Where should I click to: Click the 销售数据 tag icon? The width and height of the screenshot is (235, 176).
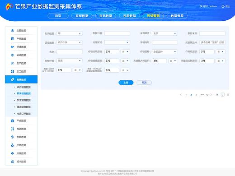(12, 79)
